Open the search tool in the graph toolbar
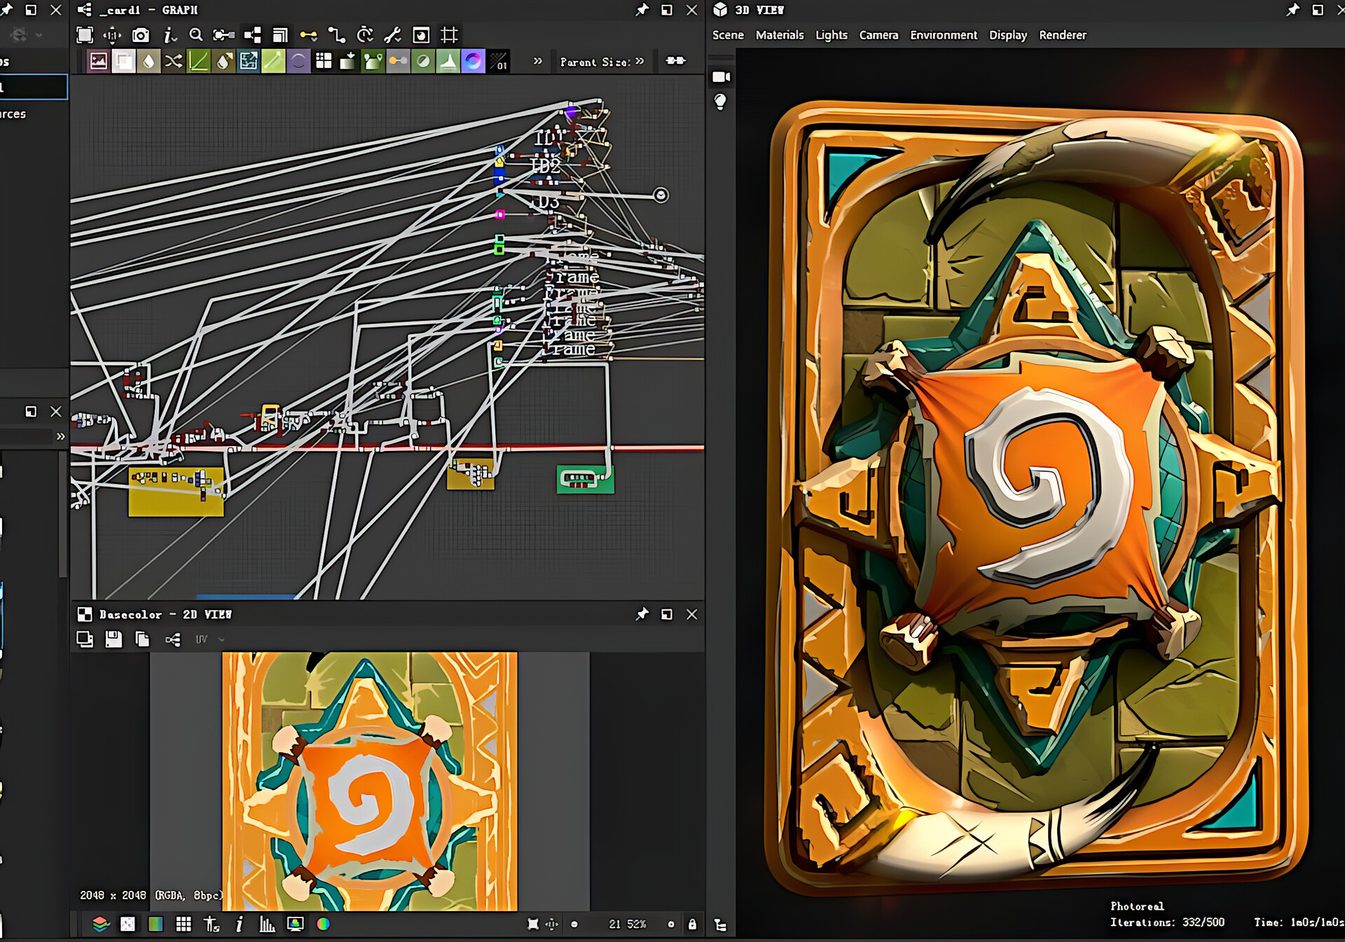Image resolution: width=1345 pixels, height=942 pixels. pyautogui.click(x=196, y=34)
